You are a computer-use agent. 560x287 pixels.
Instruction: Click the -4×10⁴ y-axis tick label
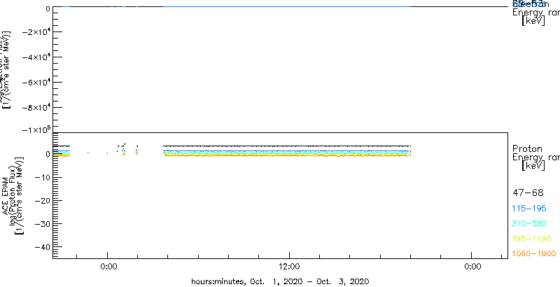click(x=35, y=57)
